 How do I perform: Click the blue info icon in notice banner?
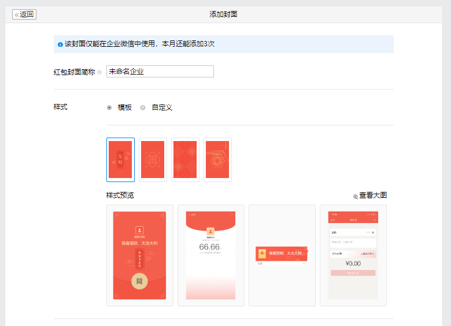click(x=60, y=45)
